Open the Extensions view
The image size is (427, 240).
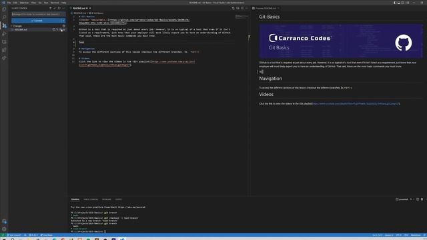[4, 50]
